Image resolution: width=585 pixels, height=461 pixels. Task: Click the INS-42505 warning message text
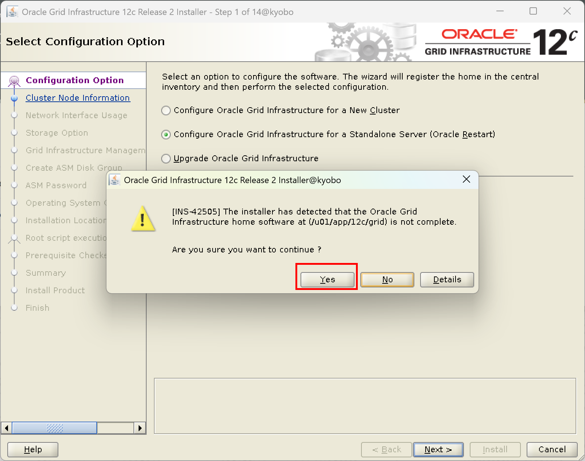pyautogui.click(x=314, y=217)
